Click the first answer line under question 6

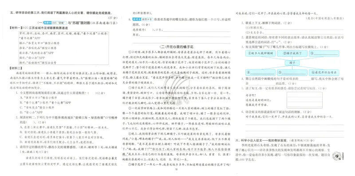295,124
